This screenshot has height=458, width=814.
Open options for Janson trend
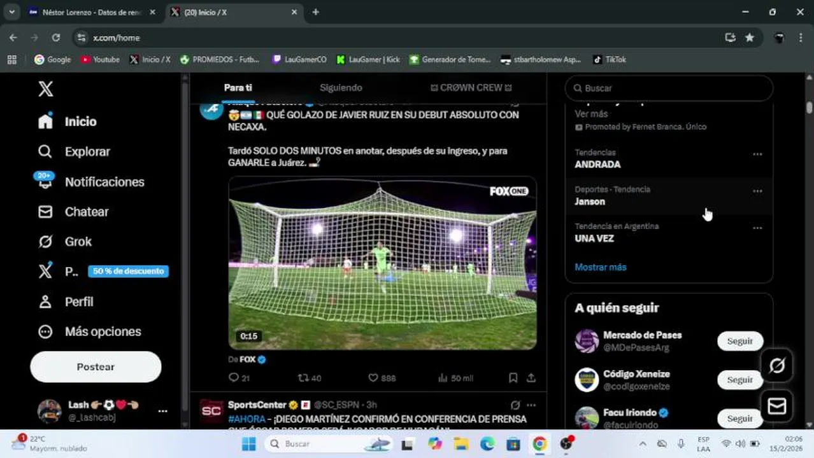click(757, 191)
